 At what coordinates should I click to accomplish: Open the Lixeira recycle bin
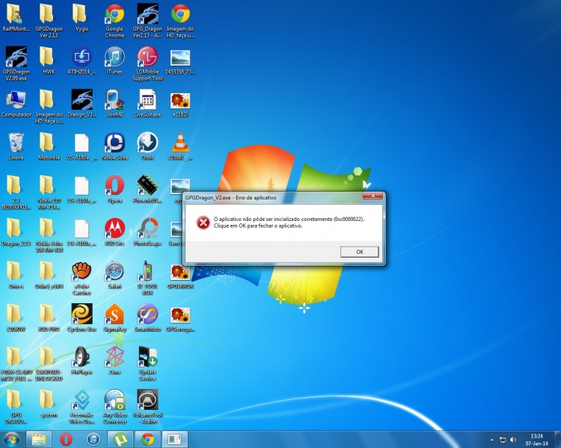(x=16, y=143)
